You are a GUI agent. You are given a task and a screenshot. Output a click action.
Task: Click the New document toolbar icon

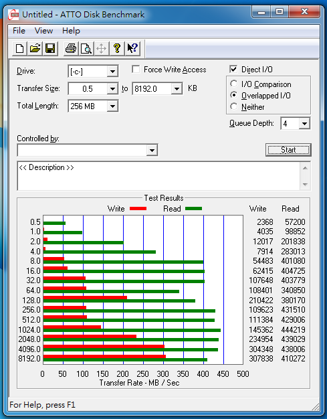[x=20, y=48]
